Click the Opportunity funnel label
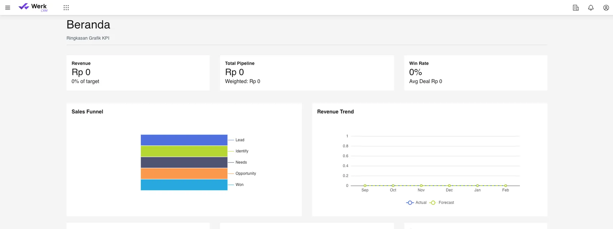 [246, 174]
